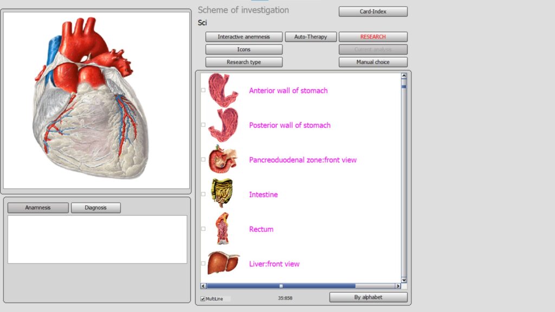This screenshot has width=555, height=312.
Task: Click the horizontal scrollbar right arrow
Action: click(x=398, y=286)
